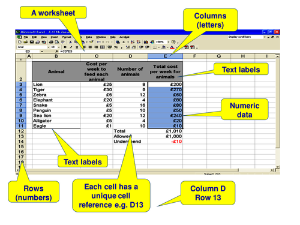
Task: Click the scroll up arrow
Action: [x=277, y=56]
